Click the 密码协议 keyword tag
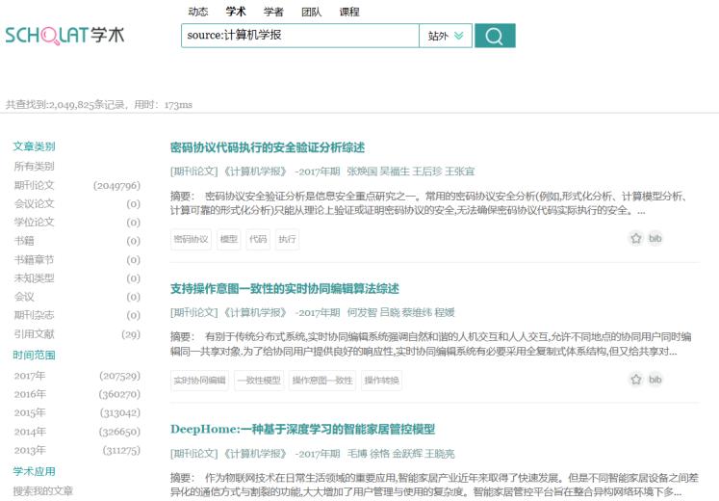Image resolution: width=719 pixels, height=501 pixels. click(x=191, y=239)
